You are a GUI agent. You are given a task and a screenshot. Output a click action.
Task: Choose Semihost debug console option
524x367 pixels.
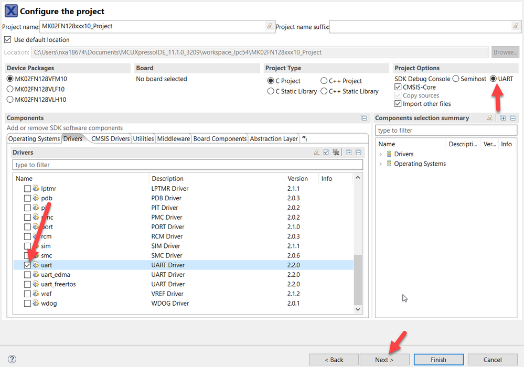point(456,79)
